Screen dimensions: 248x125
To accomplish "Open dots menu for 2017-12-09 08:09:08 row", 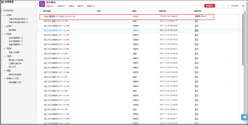I will (x=239, y=26).
